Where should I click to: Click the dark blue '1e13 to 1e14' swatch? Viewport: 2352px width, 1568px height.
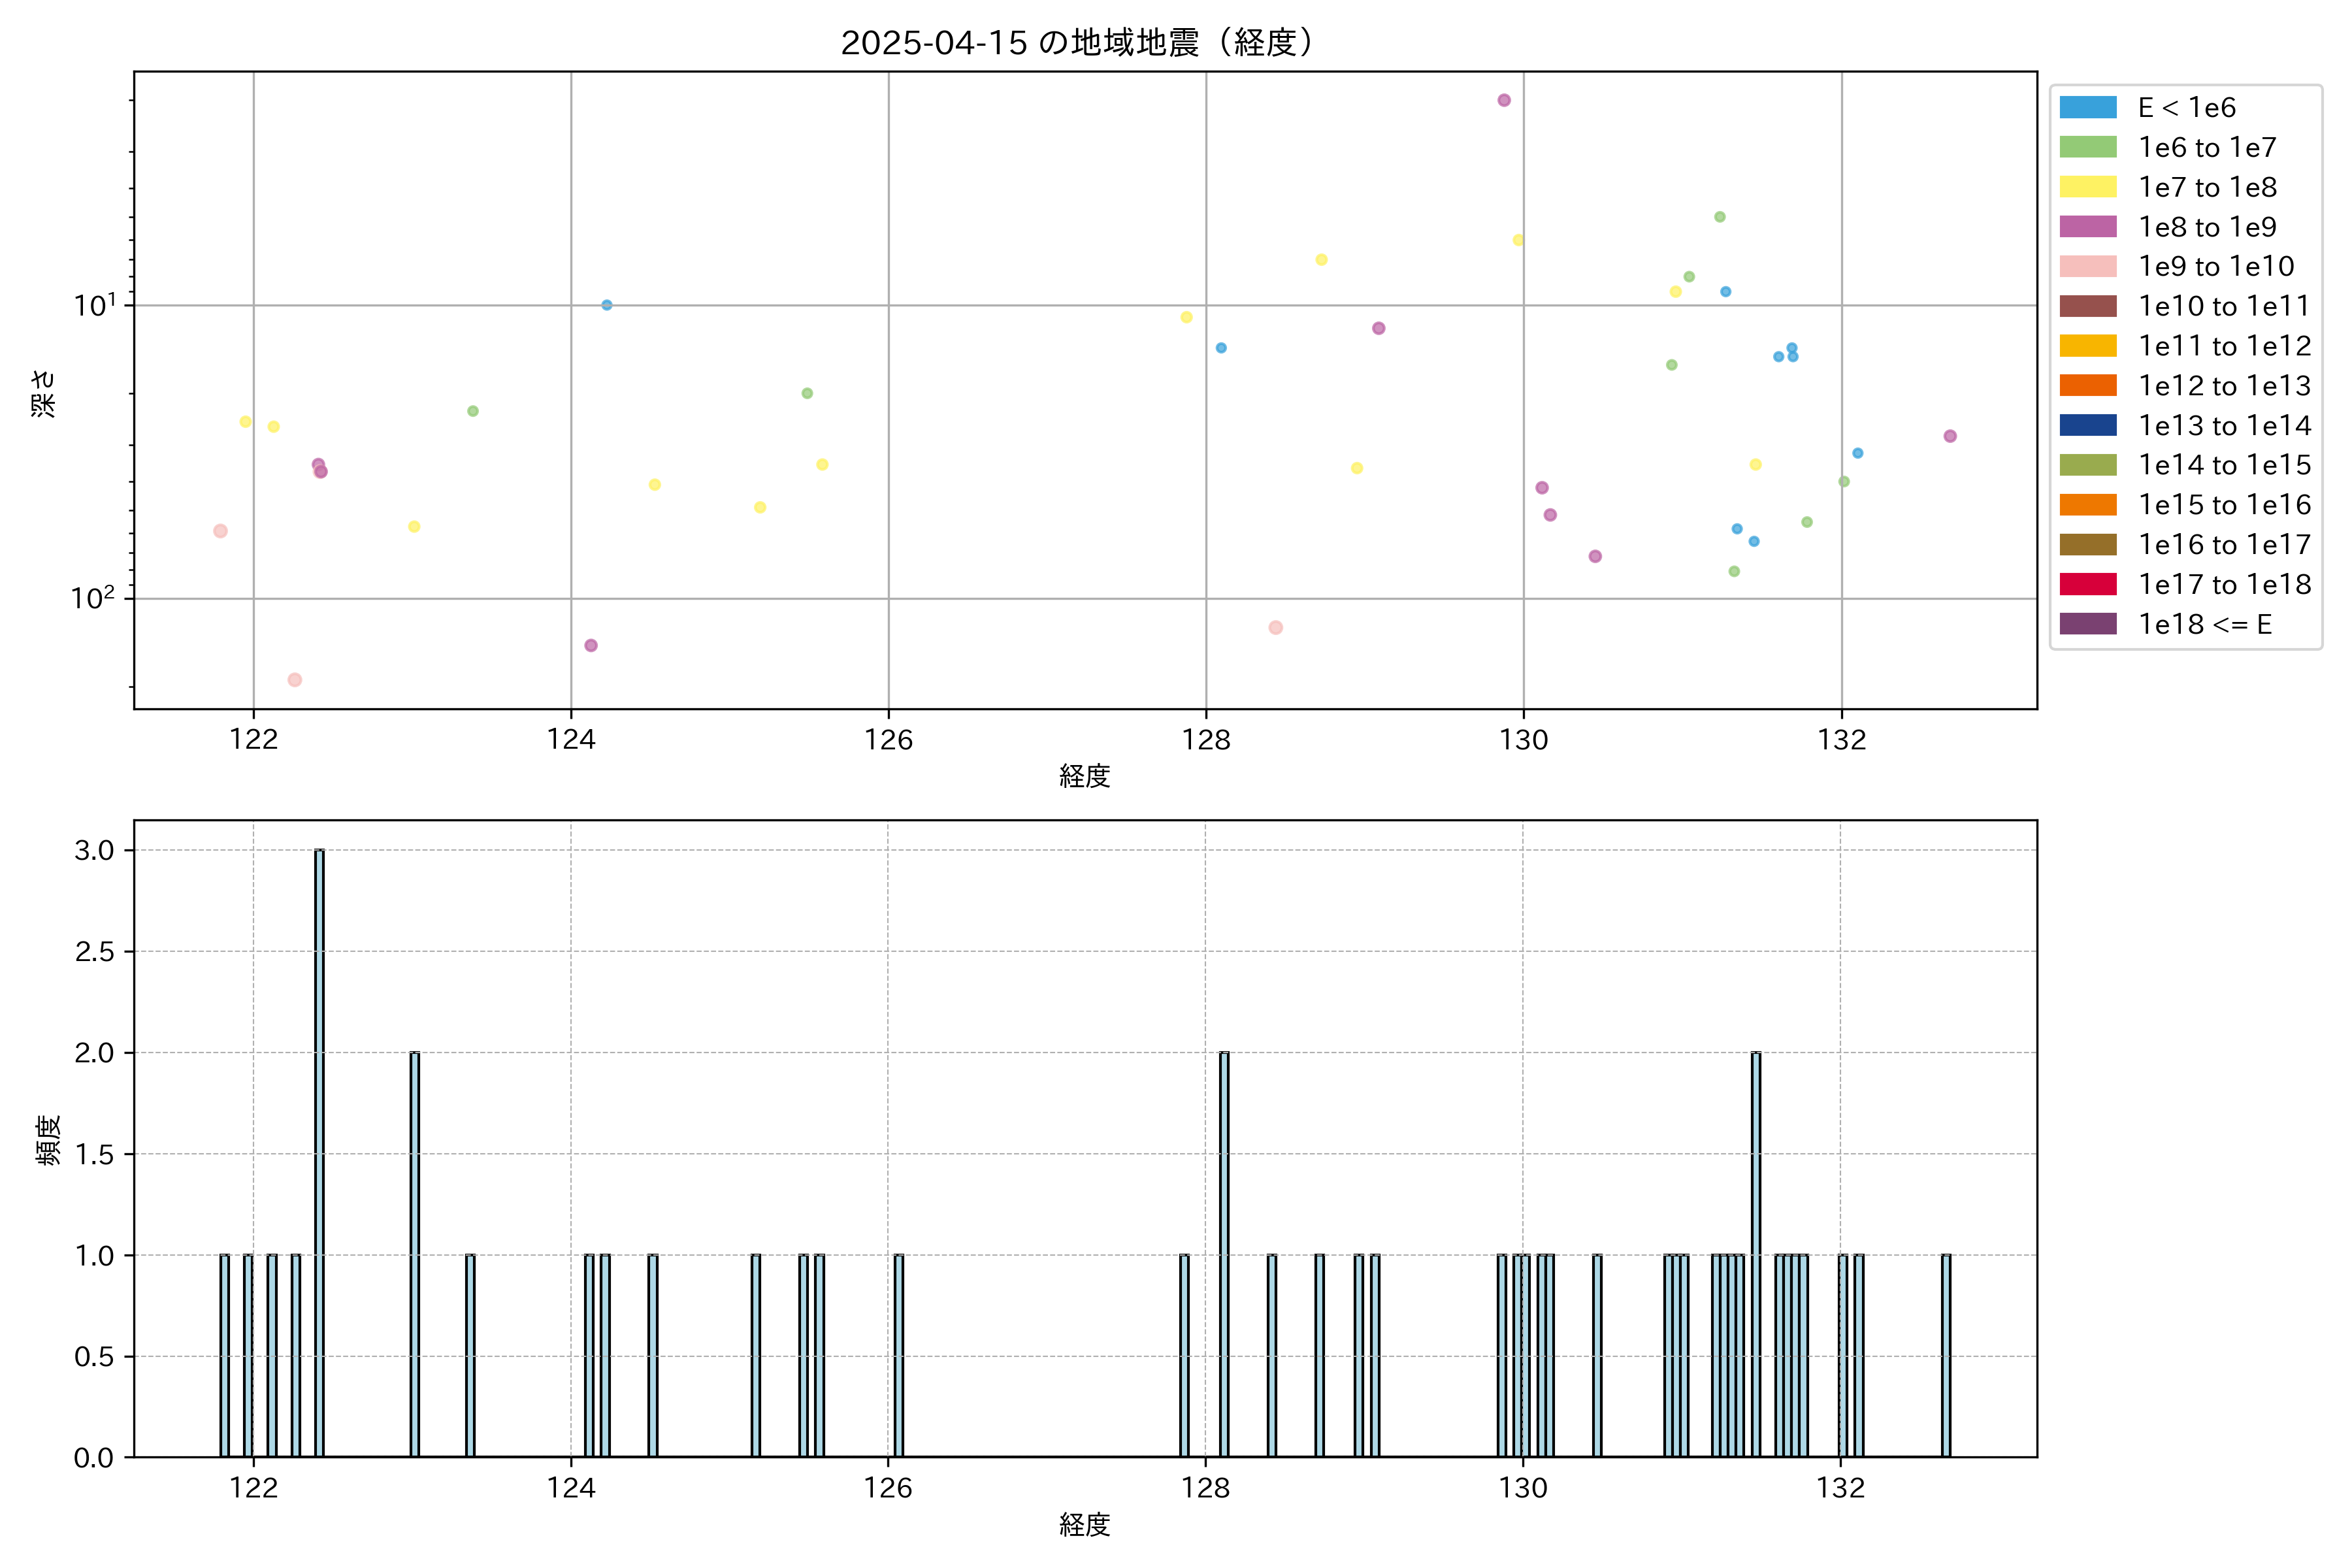2087,425
